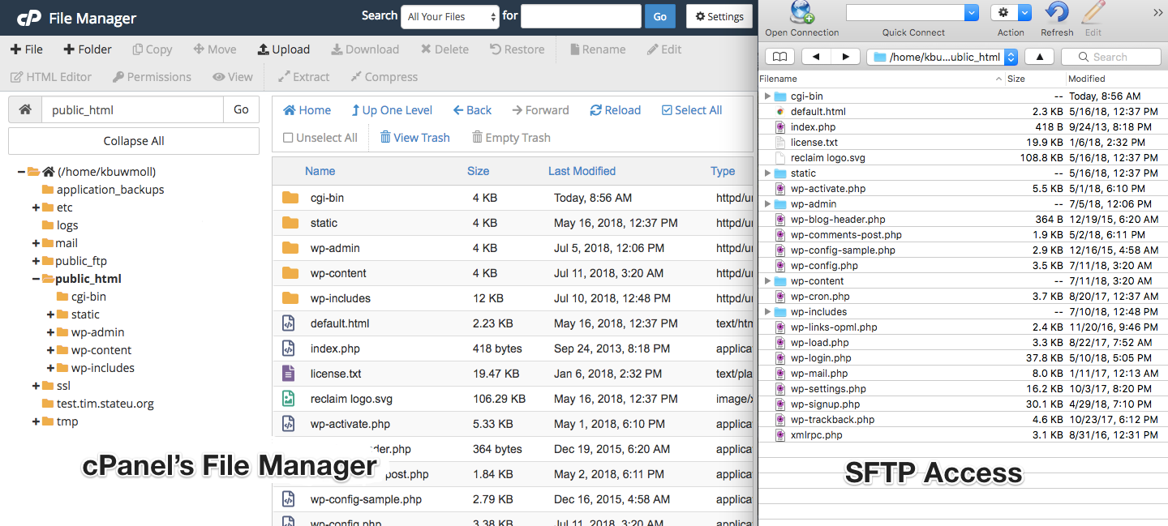
Task: Focus the SFTP Search field
Action: (1111, 57)
